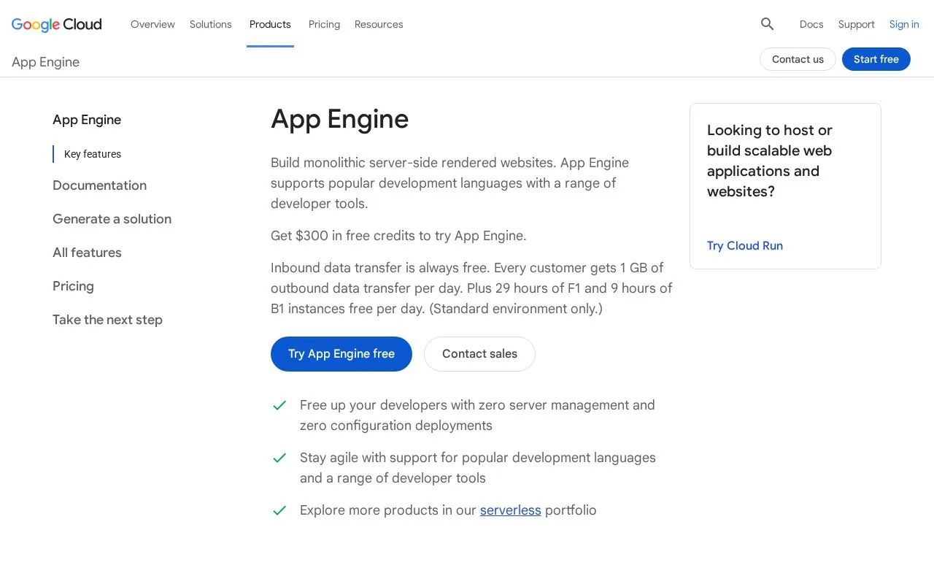Screen dimensions: 934x584
Task: Click checkmark beside "Explore more products"
Action: click(279, 510)
